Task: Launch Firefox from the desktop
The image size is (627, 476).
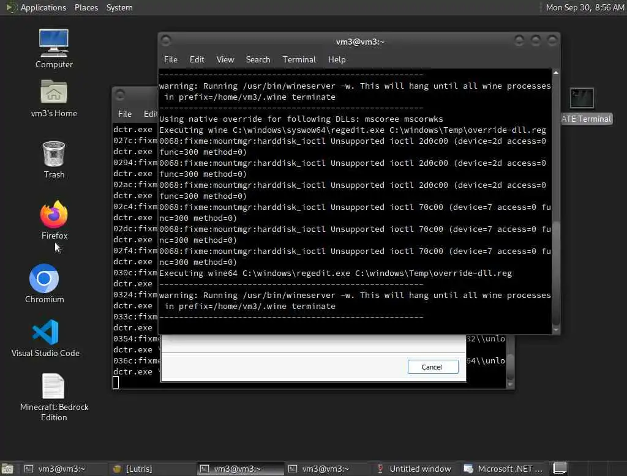Action: pyautogui.click(x=54, y=220)
